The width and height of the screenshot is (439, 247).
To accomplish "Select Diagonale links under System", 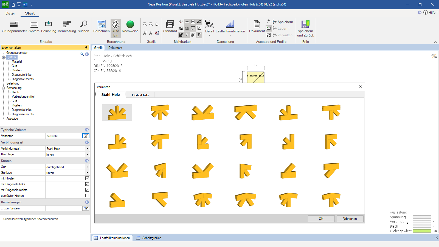I will 21,75.
